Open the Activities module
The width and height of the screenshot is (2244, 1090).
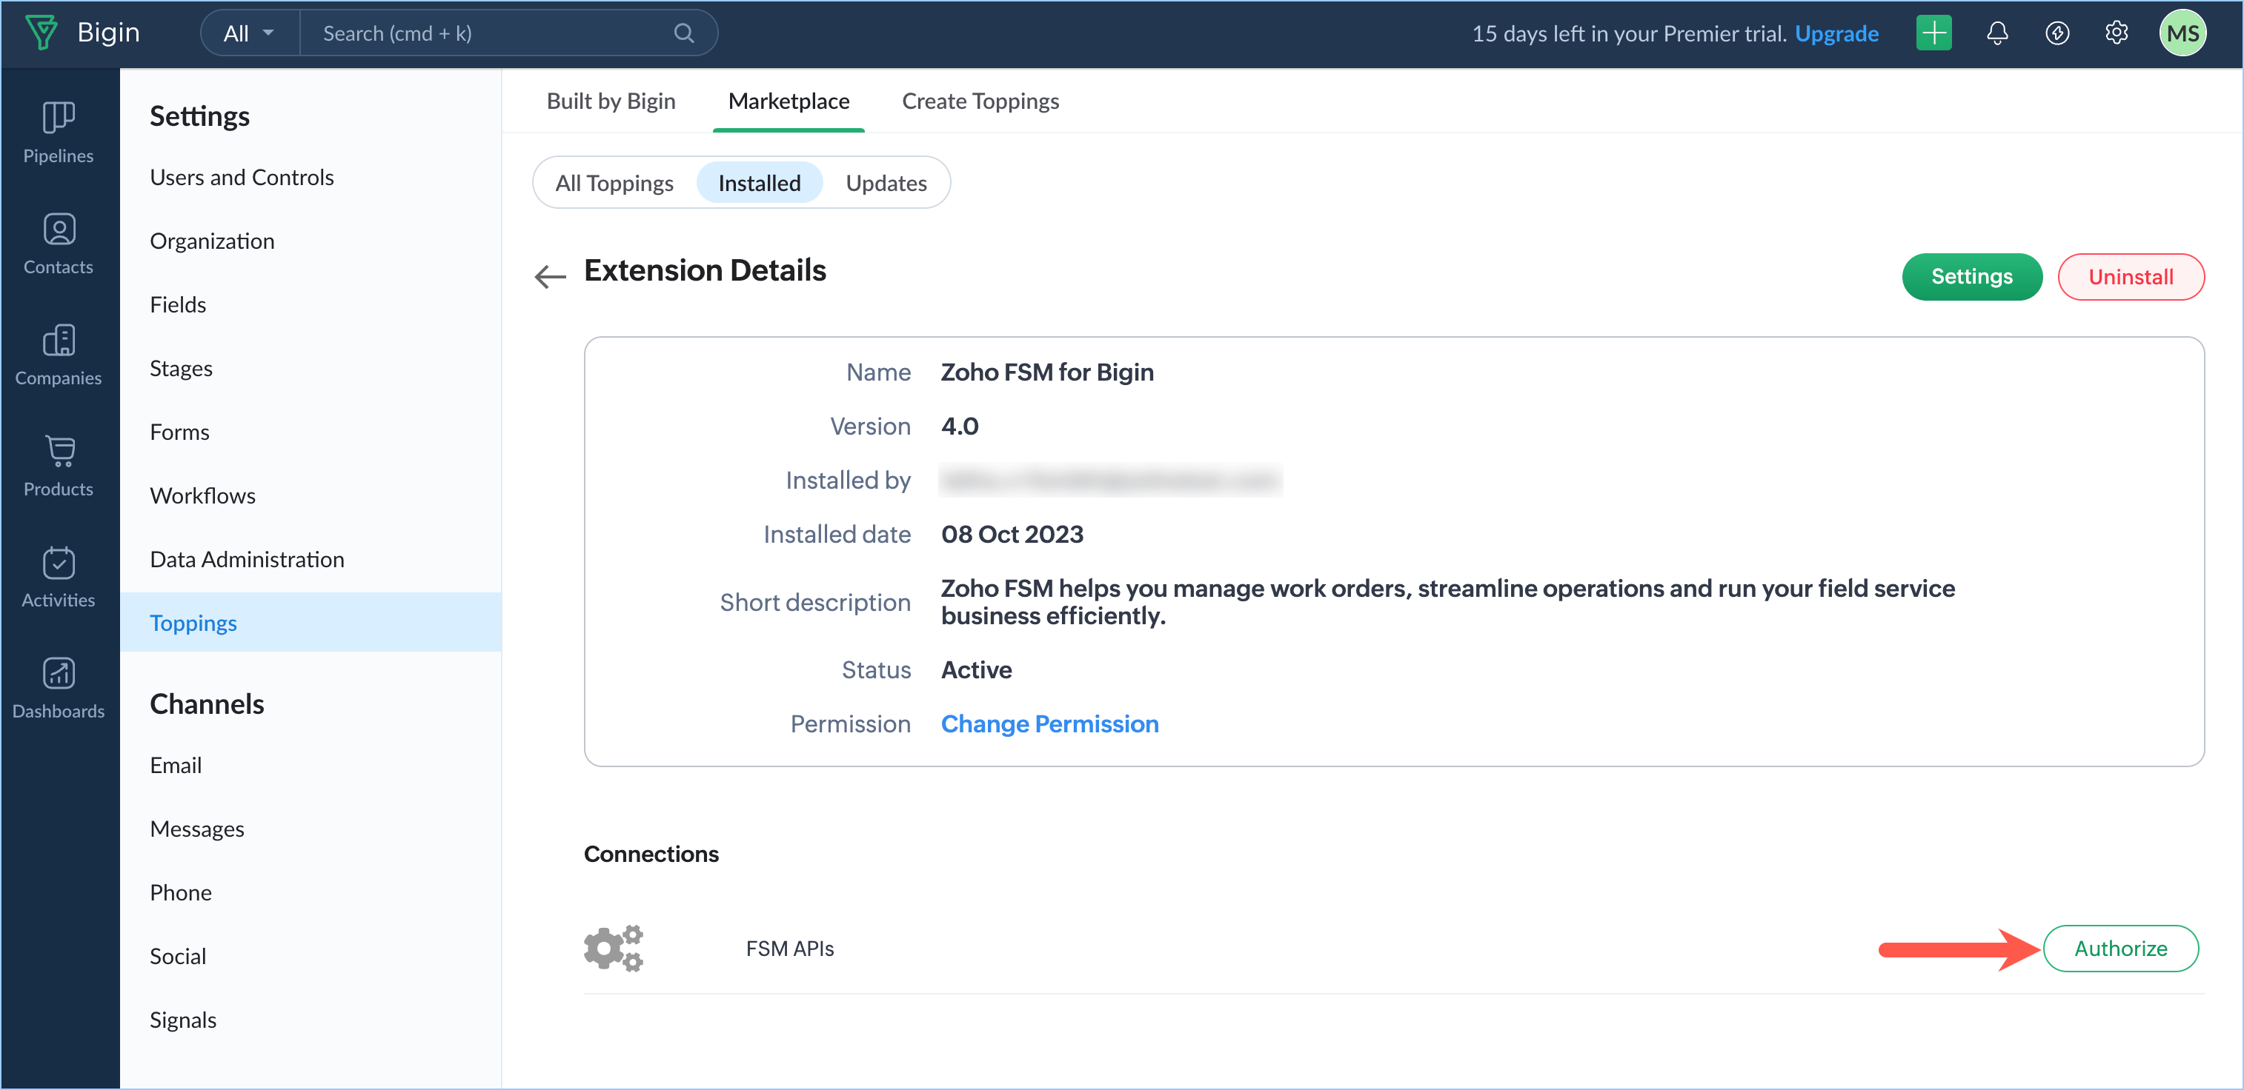[x=59, y=578]
